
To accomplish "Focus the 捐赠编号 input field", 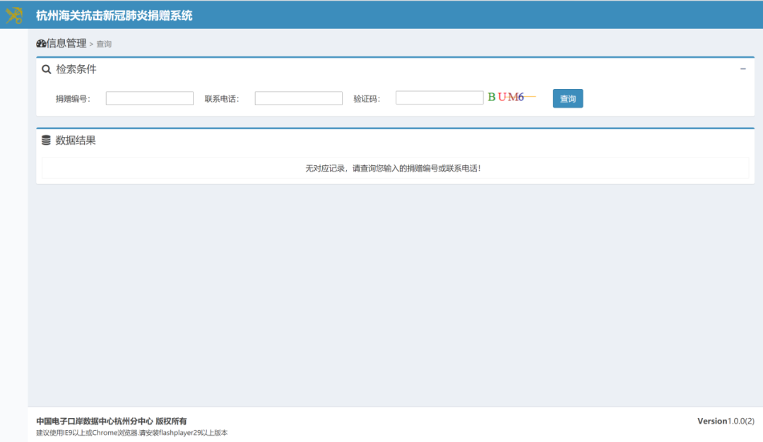I will pyautogui.click(x=149, y=99).
